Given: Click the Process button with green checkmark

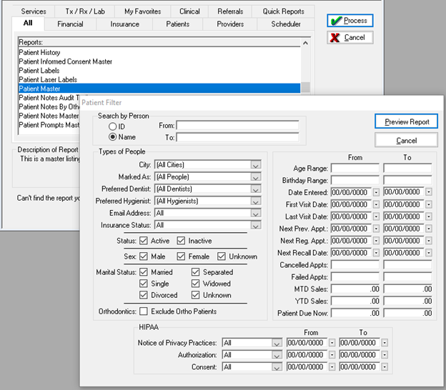Looking at the screenshot, I should (x=350, y=21).
